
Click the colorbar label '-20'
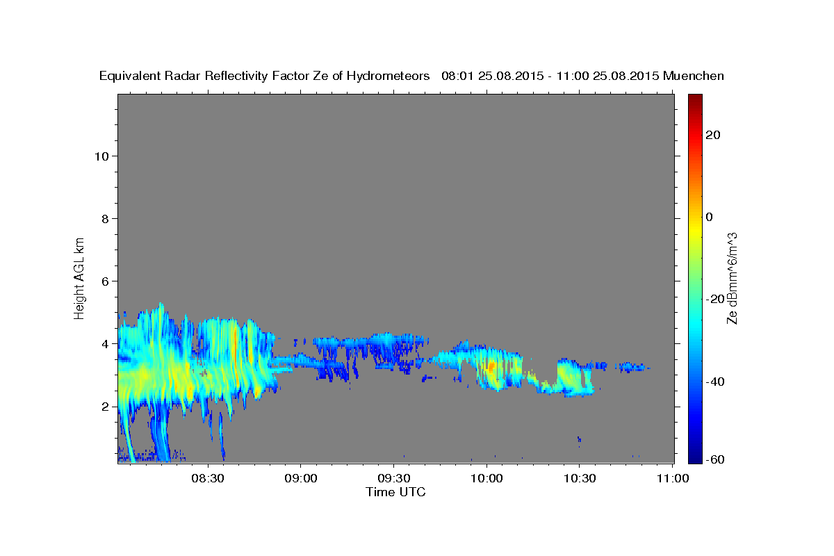(x=714, y=299)
